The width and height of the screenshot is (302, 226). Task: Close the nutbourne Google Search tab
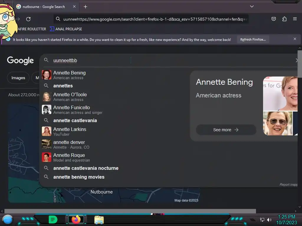pyautogui.click(x=74, y=6)
